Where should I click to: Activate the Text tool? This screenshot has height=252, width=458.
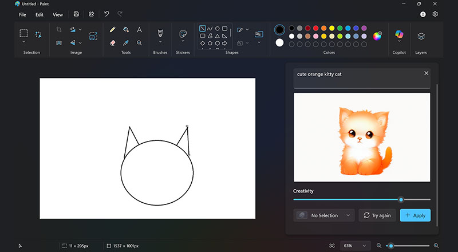coord(139,29)
